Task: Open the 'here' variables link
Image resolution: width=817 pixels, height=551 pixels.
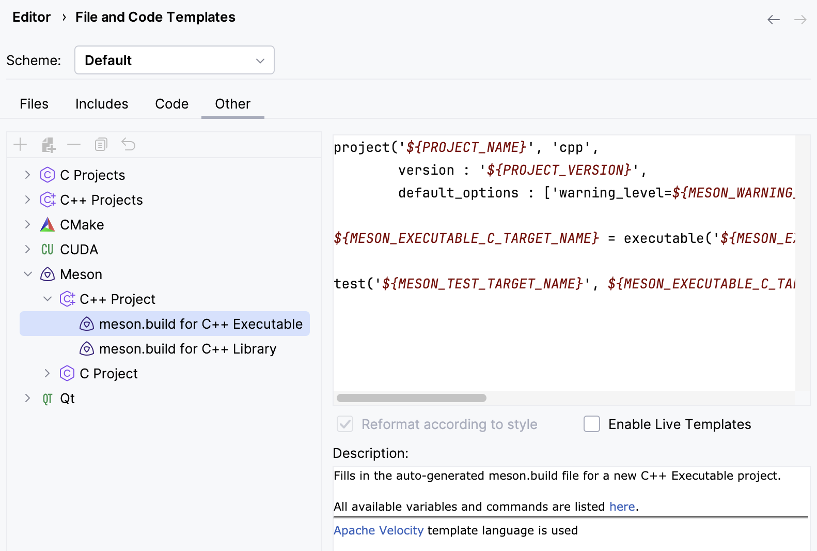Action: [622, 507]
